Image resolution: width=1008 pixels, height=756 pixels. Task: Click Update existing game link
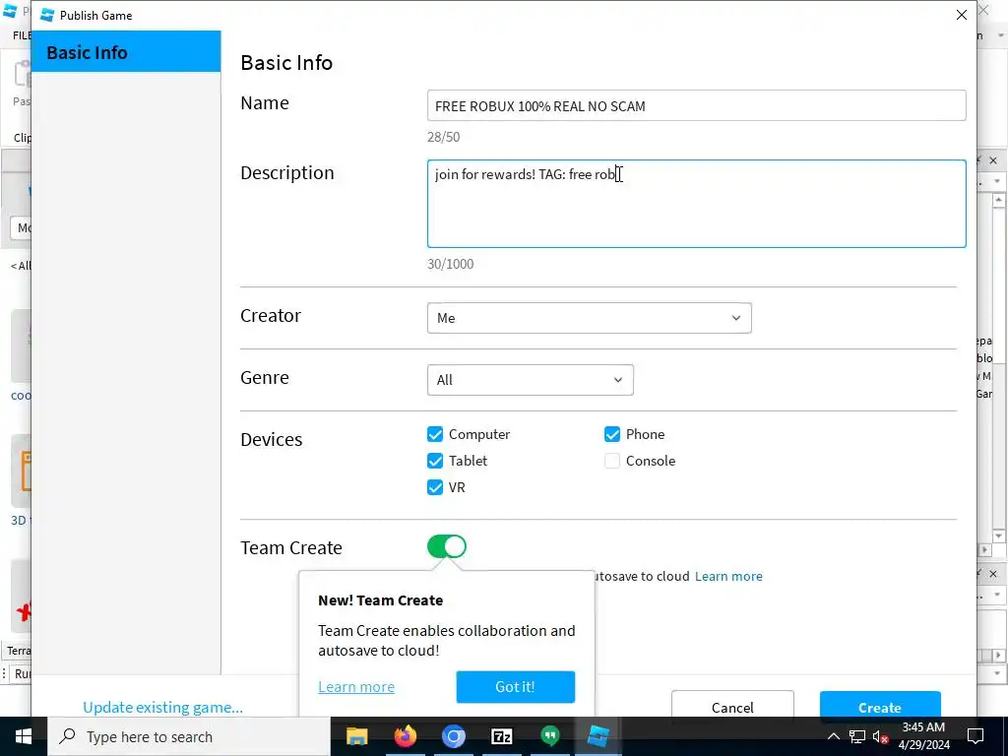coord(162,707)
